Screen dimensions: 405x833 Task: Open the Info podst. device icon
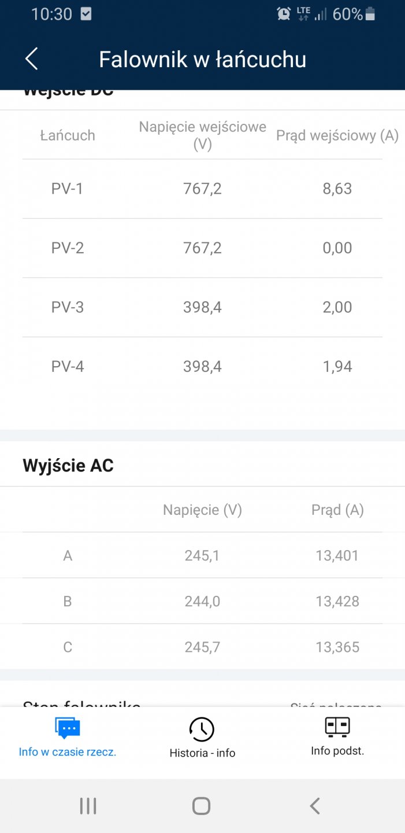(x=337, y=727)
